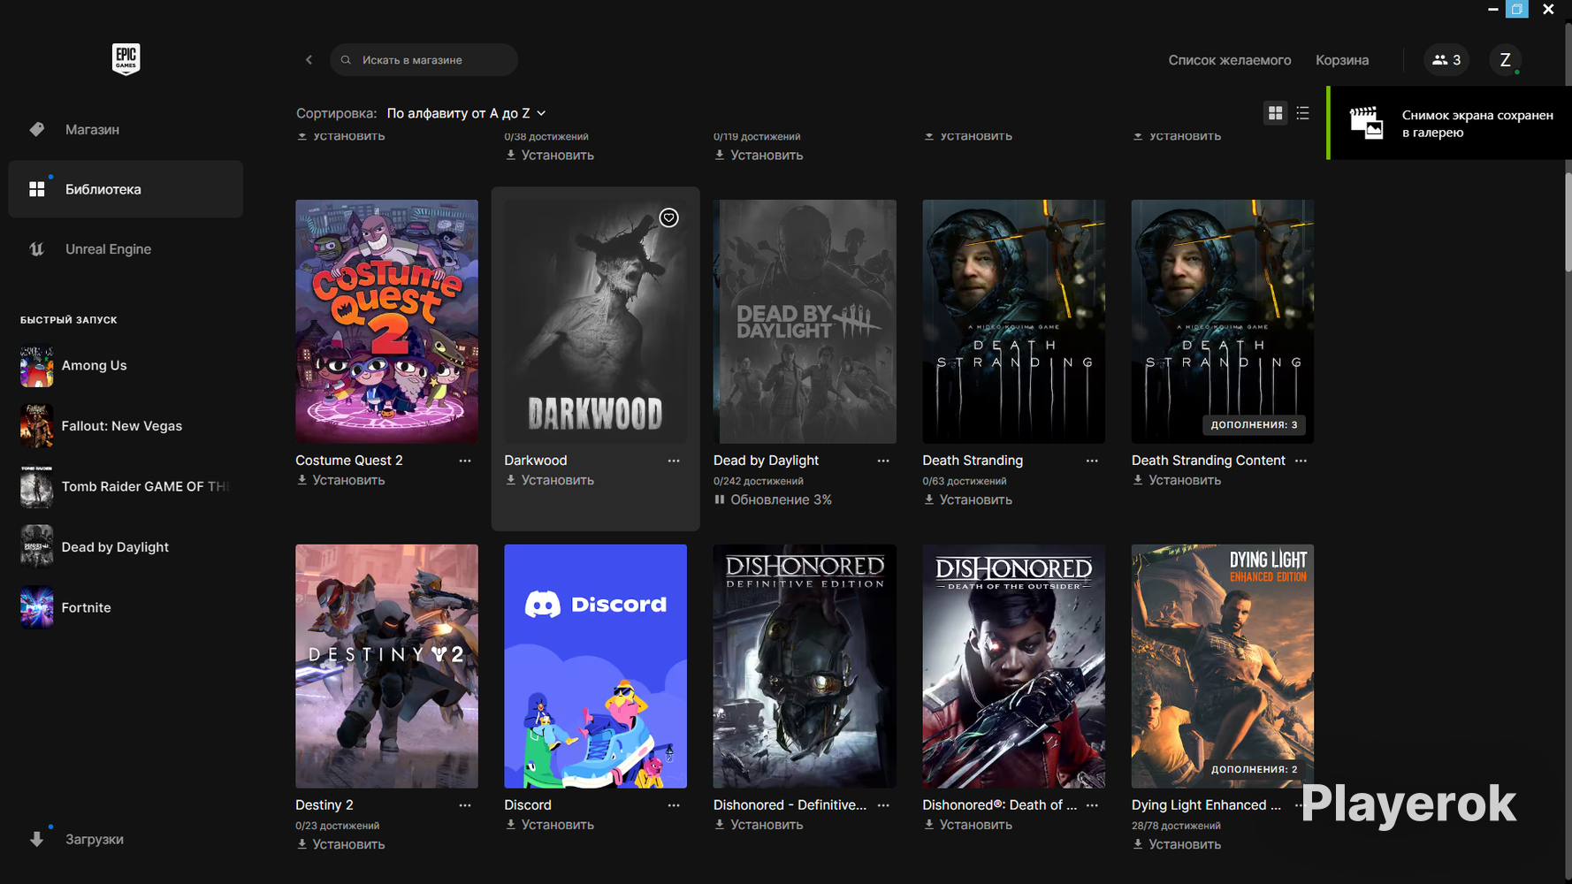Select the Библиотека library tab
The image size is (1572, 884).
pos(126,189)
